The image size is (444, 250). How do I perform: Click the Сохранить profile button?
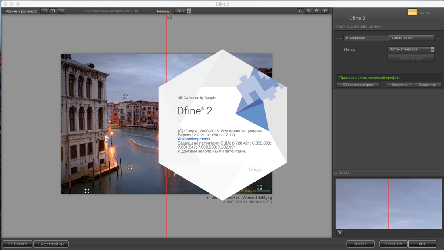coord(427,85)
